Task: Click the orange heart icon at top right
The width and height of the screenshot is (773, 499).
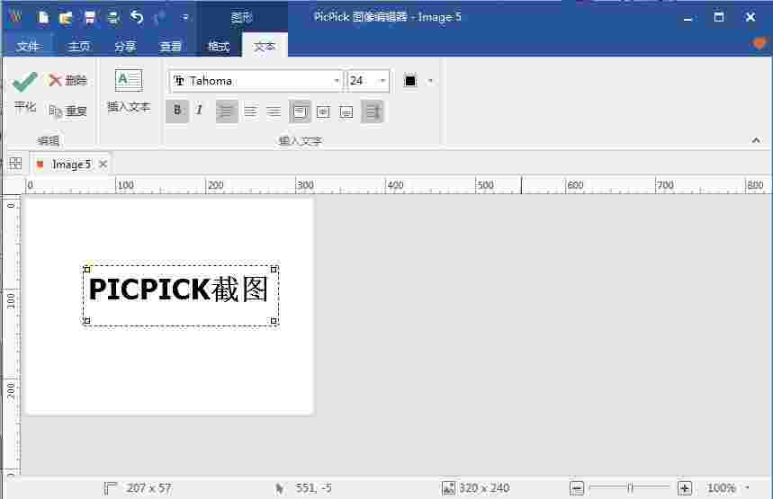Action: tap(760, 44)
